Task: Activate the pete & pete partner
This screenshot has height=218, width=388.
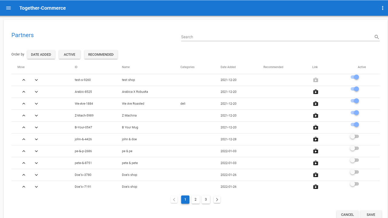Action: (354, 160)
